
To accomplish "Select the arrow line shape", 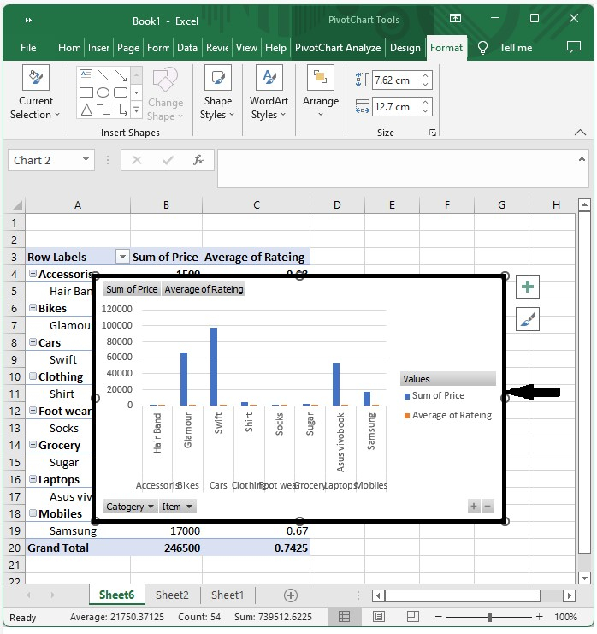I will [121, 74].
